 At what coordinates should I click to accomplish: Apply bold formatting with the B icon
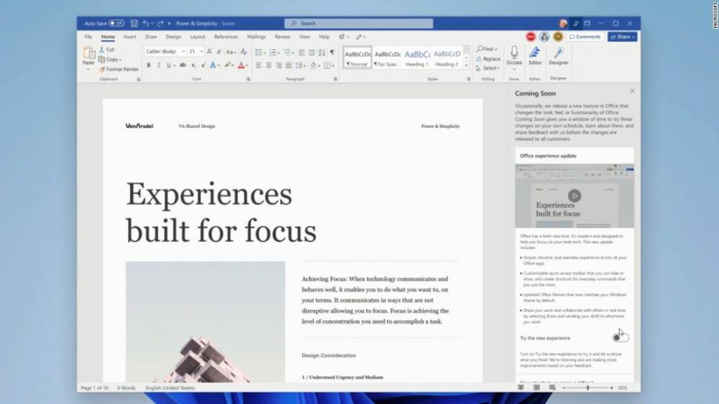(x=149, y=65)
